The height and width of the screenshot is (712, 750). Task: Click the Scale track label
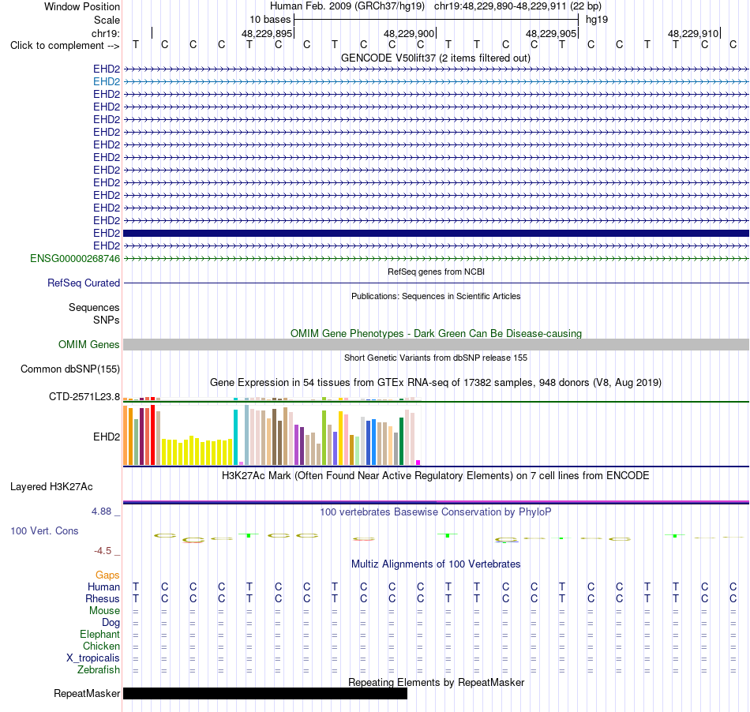click(107, 20)
